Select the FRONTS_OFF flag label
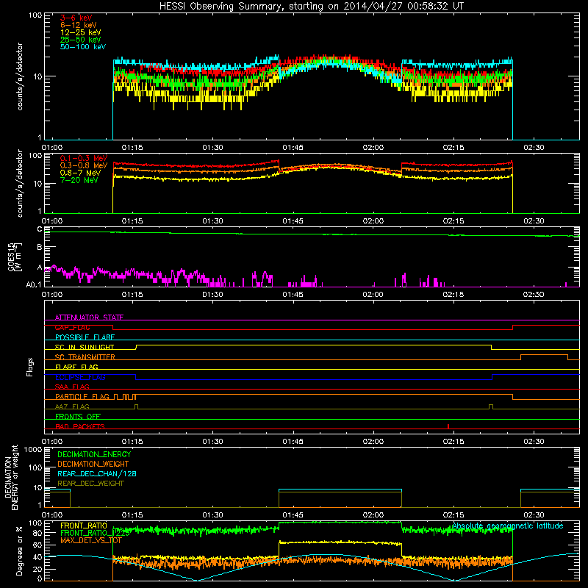The width and height of the screenshot is (588, 588). tap(78, 417)
